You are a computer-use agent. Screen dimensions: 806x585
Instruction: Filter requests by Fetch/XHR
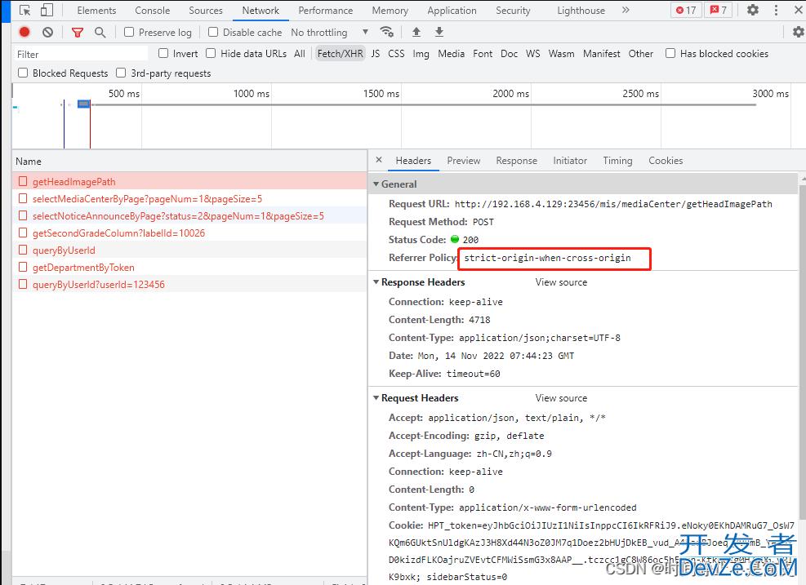click(x=341, y=53)
